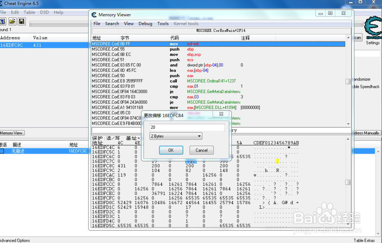
Task: Select the highlighted mov edi,edi disassembly row
Action: [x=218, y=44]
